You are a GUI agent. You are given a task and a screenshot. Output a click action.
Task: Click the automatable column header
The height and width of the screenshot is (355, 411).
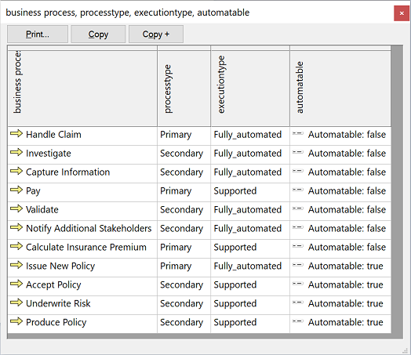340,88
